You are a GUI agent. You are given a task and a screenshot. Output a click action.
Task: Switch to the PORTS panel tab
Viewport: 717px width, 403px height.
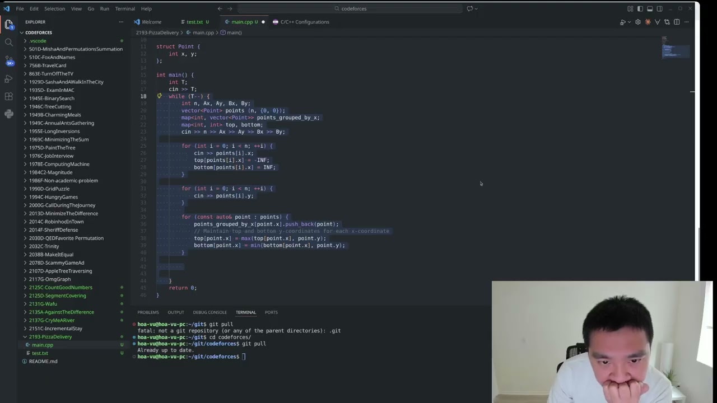point(271,312)
